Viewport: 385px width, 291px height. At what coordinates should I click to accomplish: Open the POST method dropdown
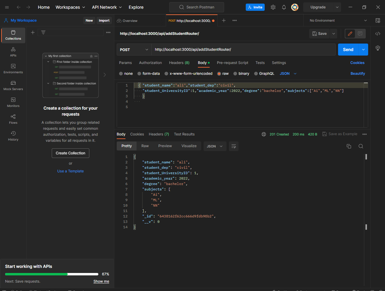[x=134, y=50]
